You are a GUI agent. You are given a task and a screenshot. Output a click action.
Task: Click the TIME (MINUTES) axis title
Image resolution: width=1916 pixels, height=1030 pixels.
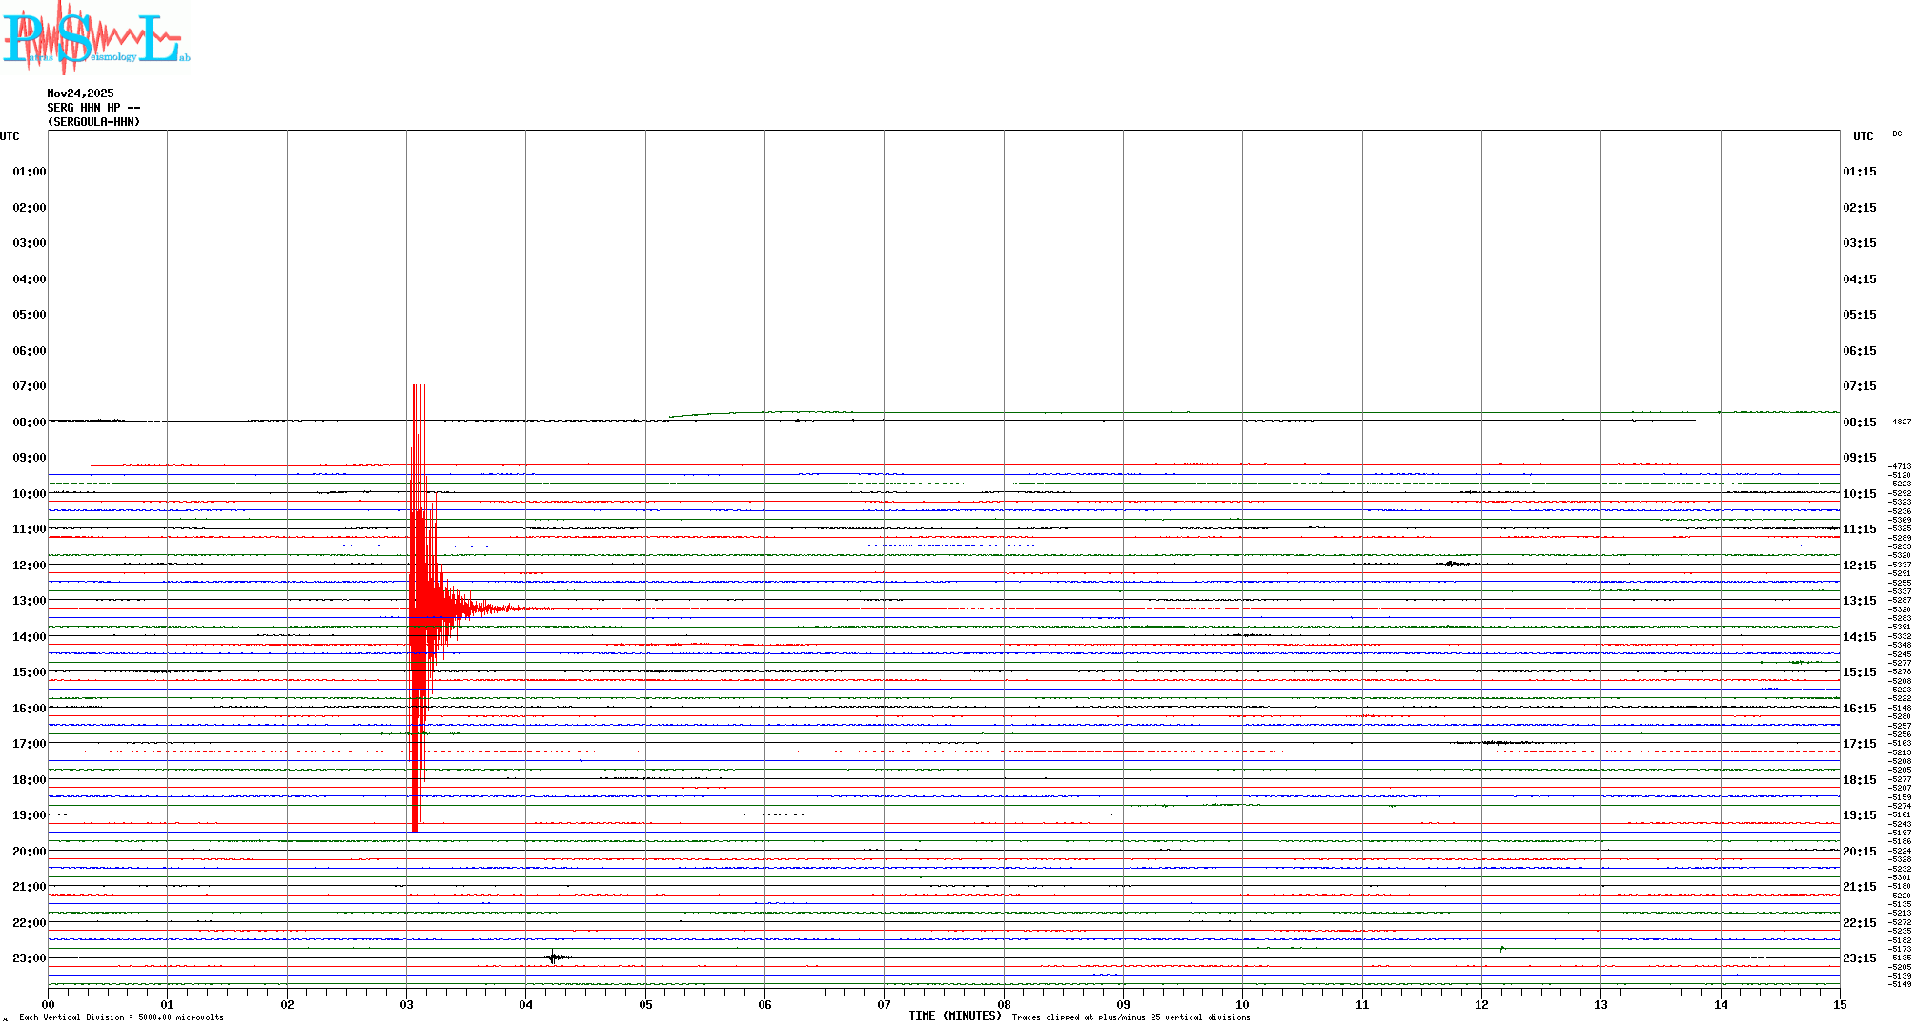coord(955,1017)
